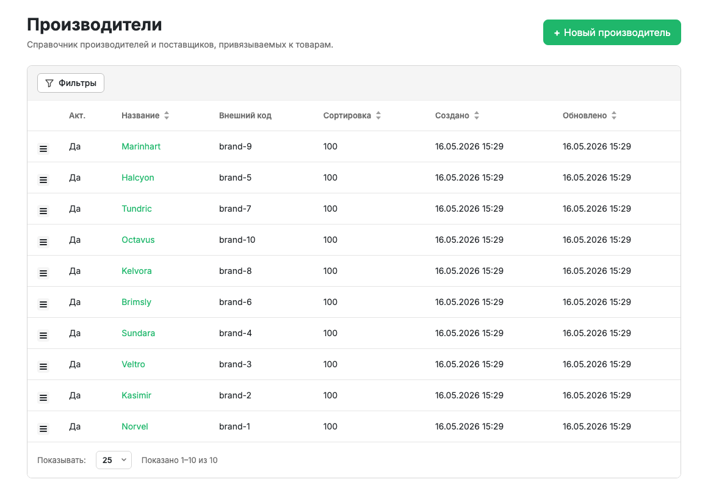Open the Kelvora manufacturer link
708x496 pixels.
pos(136,271)
